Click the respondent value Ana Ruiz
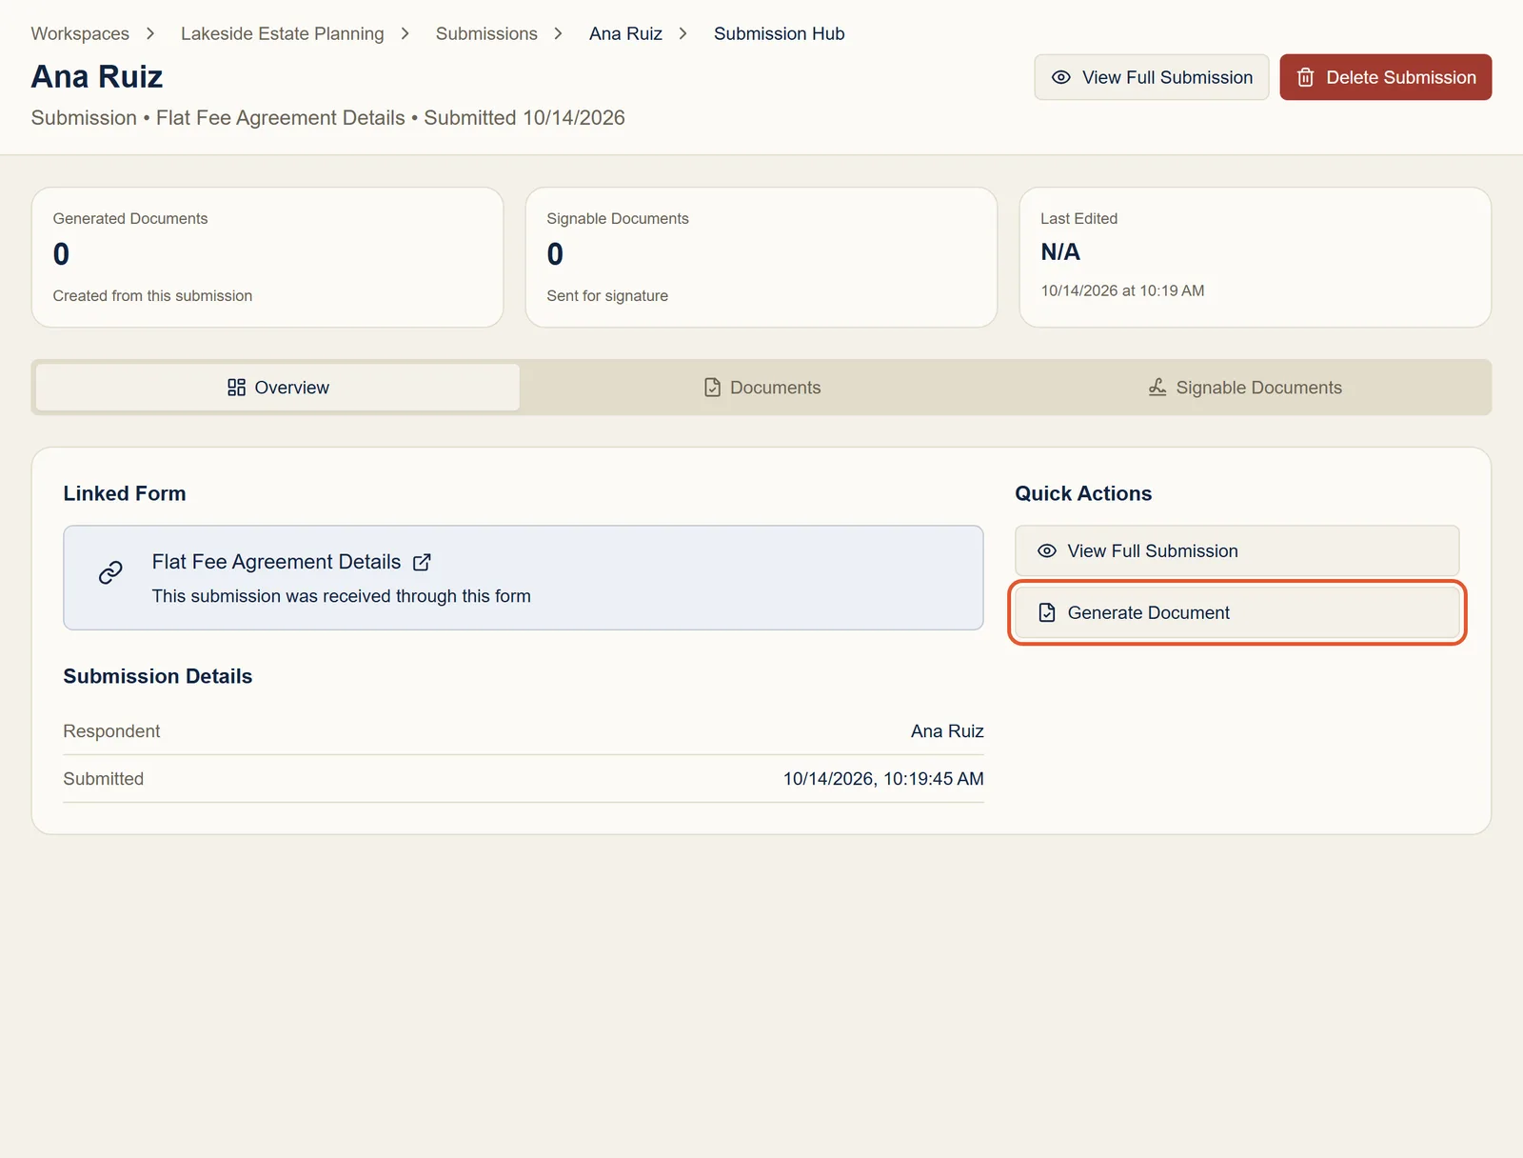This screenshot has width=1523, height=1158. [x=947, y=731]
